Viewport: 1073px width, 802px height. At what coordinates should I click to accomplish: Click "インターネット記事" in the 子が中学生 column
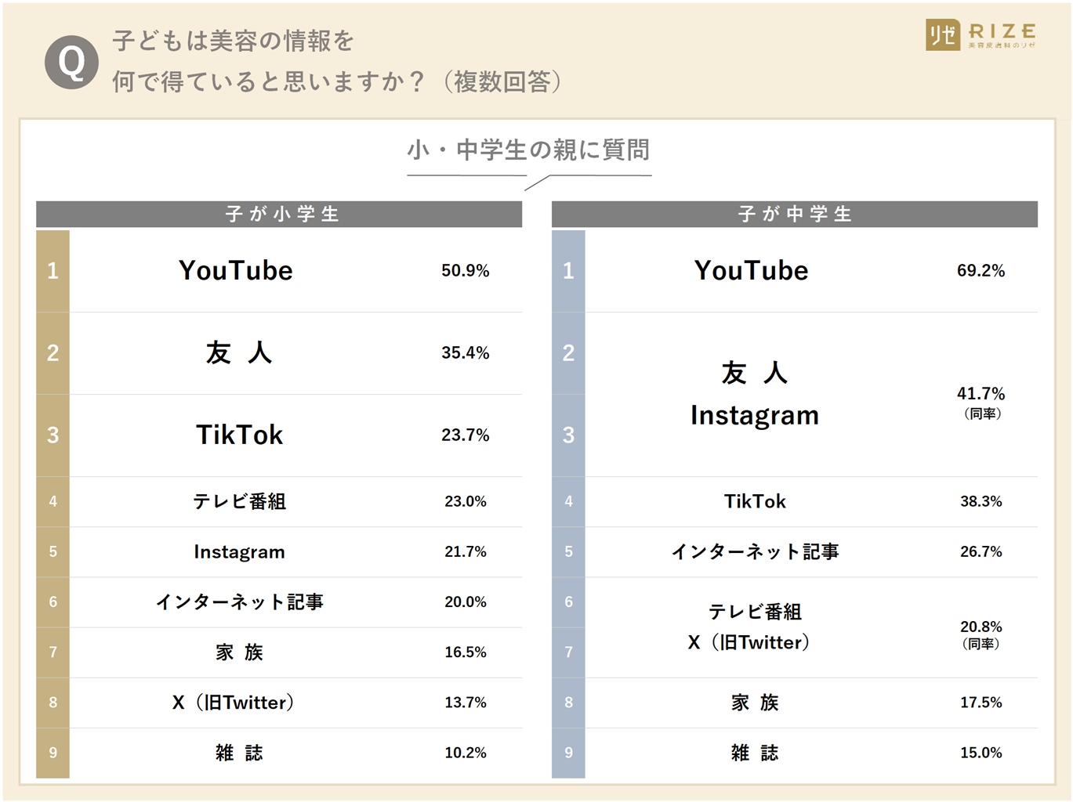755,552
